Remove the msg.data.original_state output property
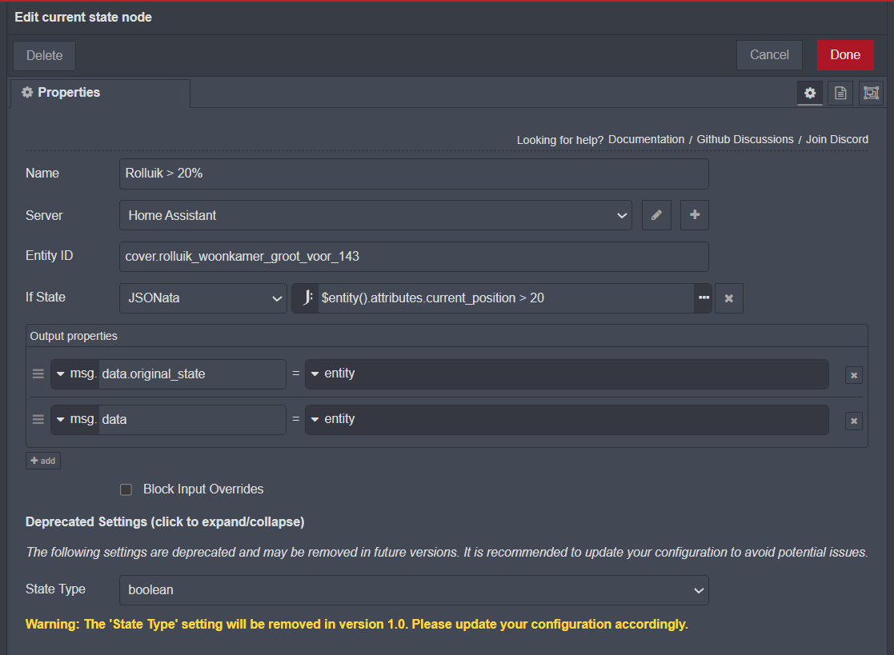Image resolution: width=894 pixels, height=655 pixels. coord(854,374)
